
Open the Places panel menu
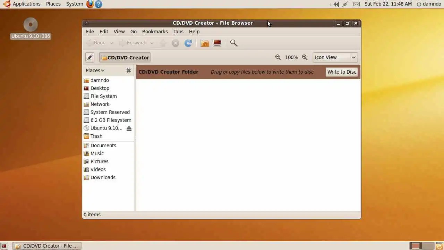click(x=53, y=4)
